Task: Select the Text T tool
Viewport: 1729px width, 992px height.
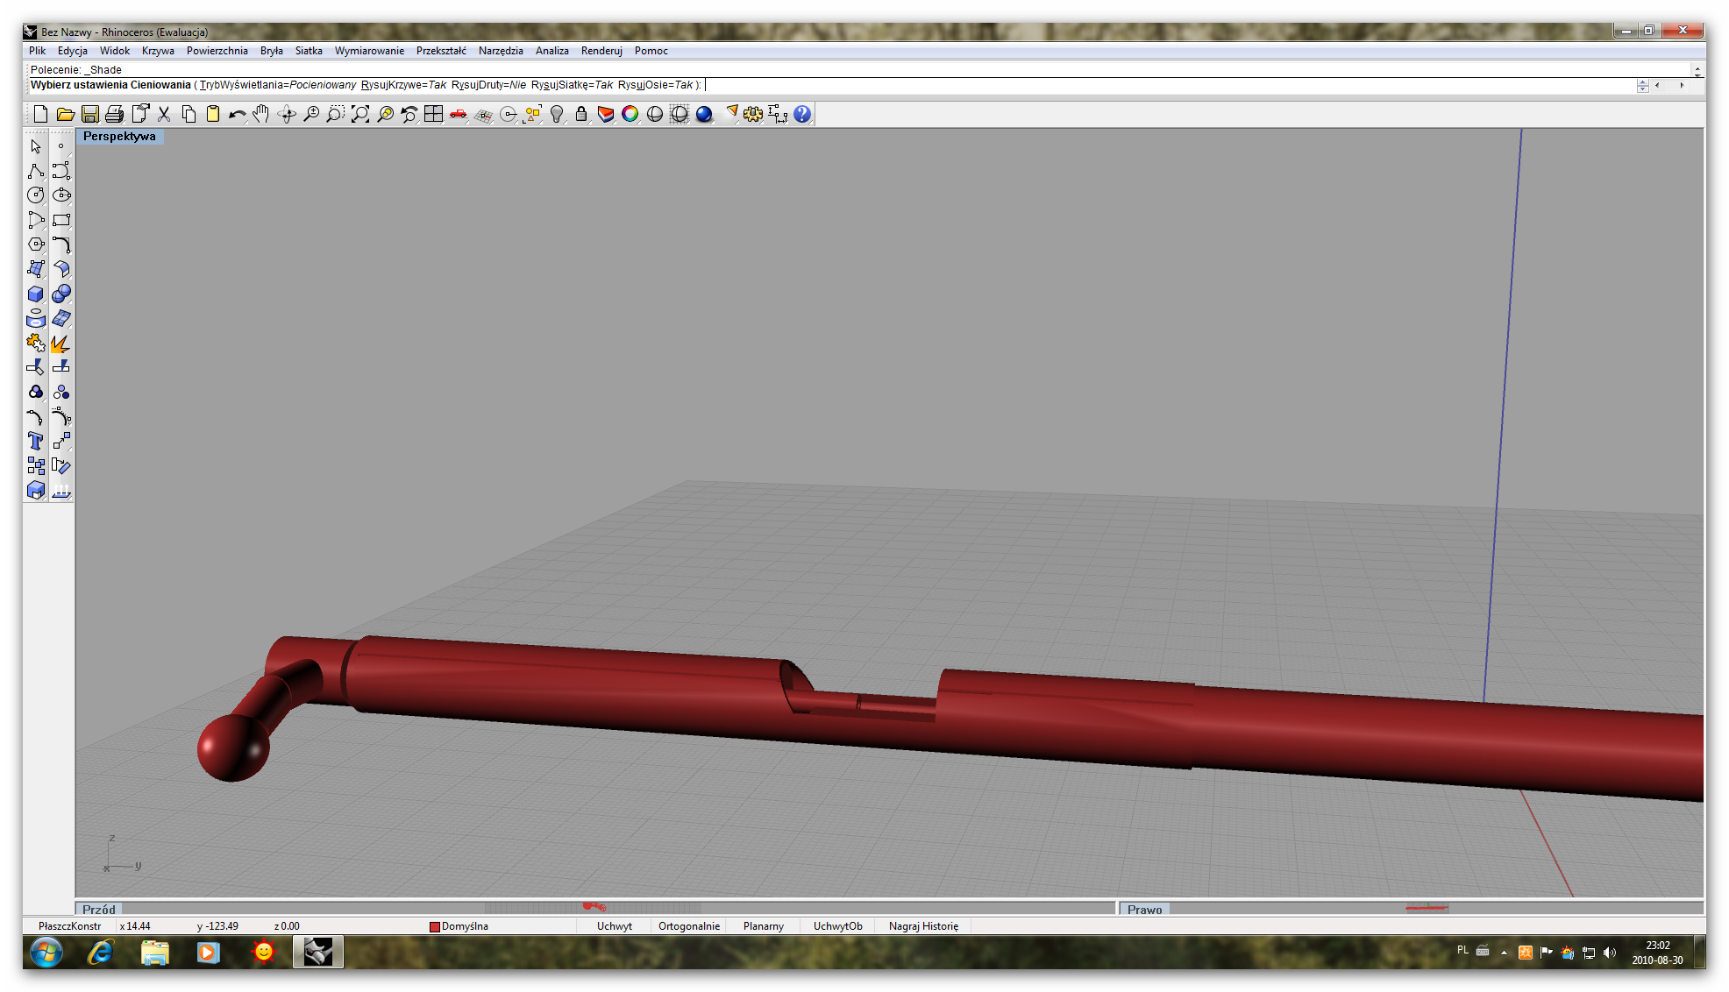Action: point(36,441)
